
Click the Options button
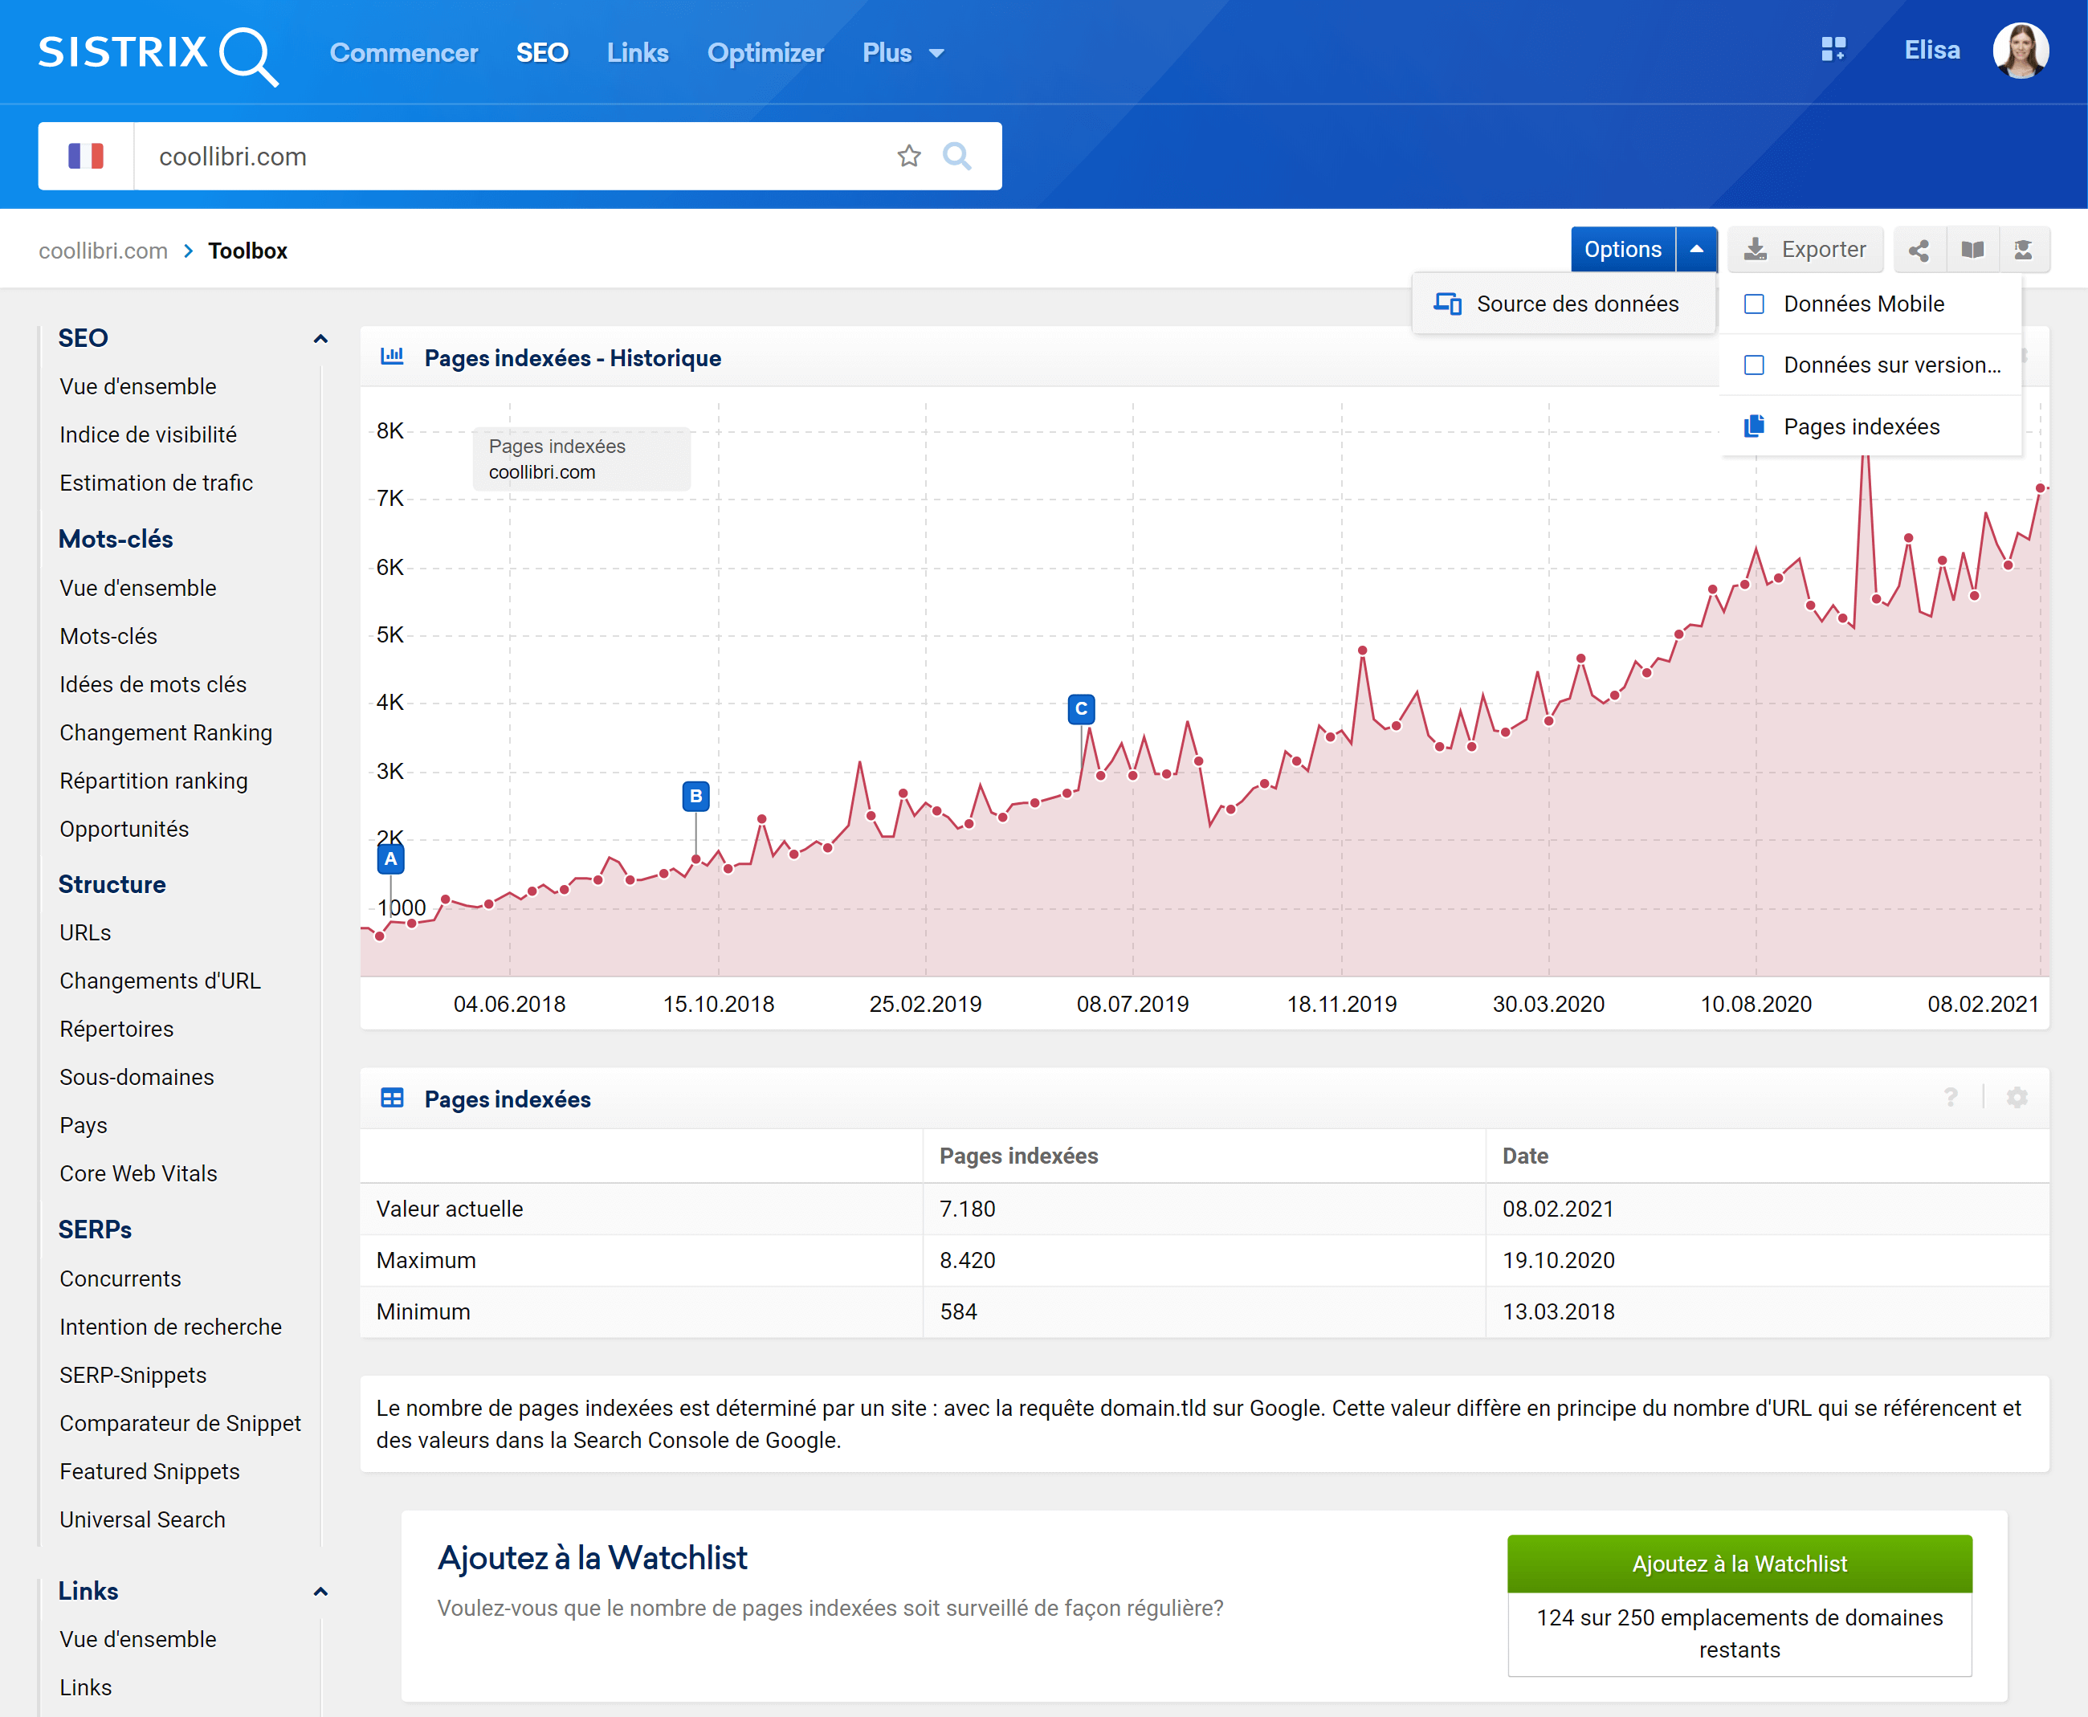point(1623,249)
